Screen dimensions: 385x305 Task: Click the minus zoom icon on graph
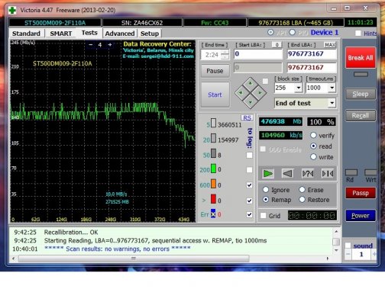coord(90,45)
